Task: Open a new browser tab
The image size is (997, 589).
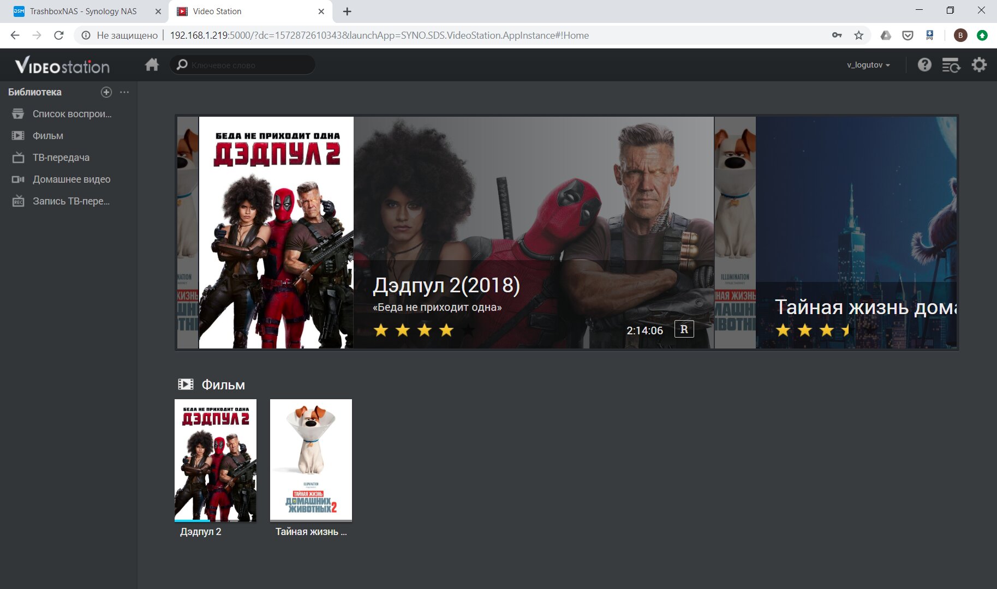Action: tap(347, 11)
